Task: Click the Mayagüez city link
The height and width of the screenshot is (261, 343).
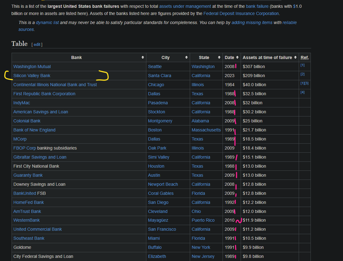Action: (159, 220)
